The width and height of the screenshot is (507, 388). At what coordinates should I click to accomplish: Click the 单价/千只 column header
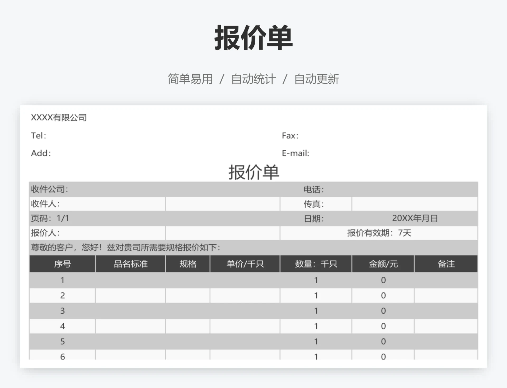[245, 264]
